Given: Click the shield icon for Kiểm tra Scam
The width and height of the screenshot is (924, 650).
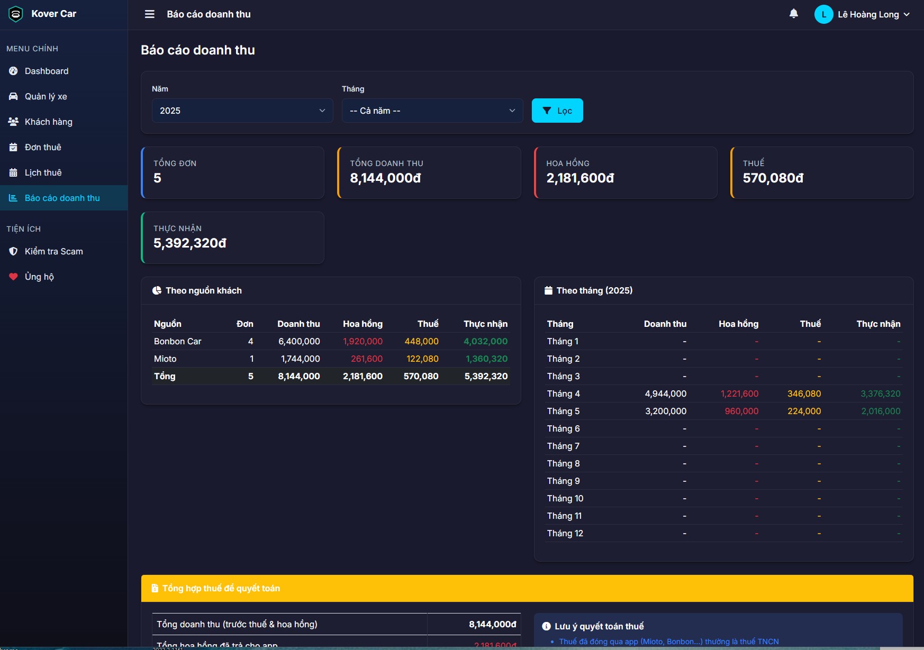Looking at the screenshot, I should pyautogui.click(x=13, y=251).
